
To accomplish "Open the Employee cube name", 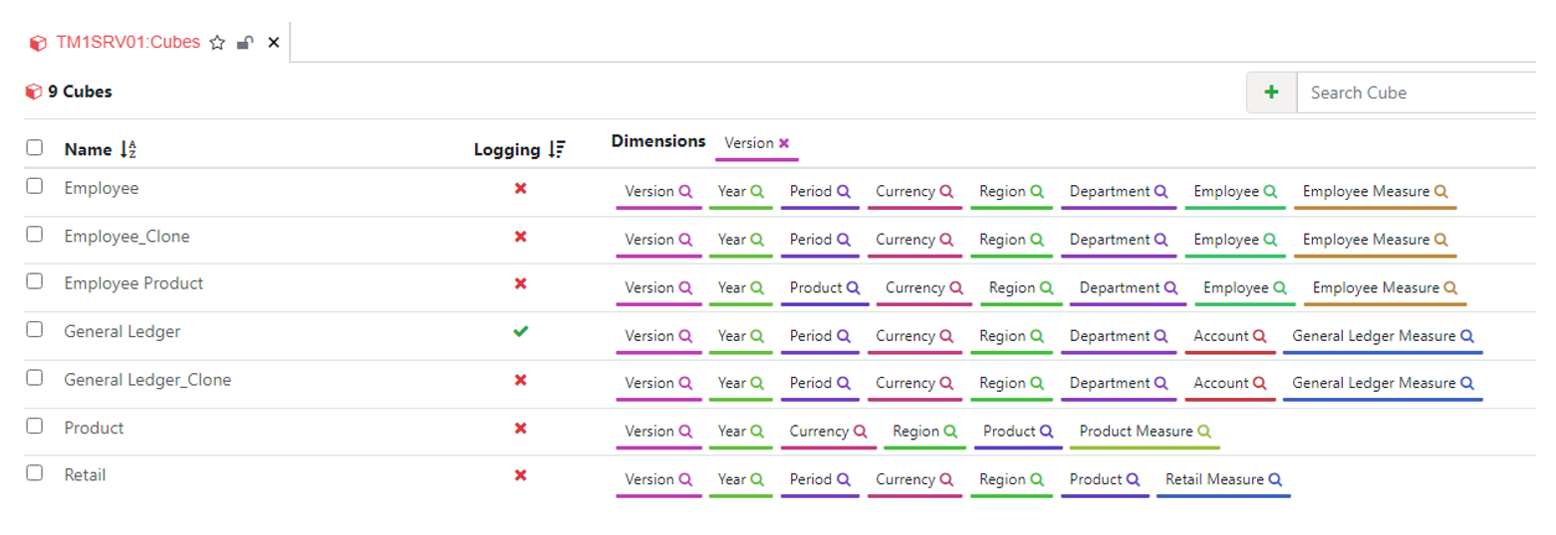I will 102,187.
